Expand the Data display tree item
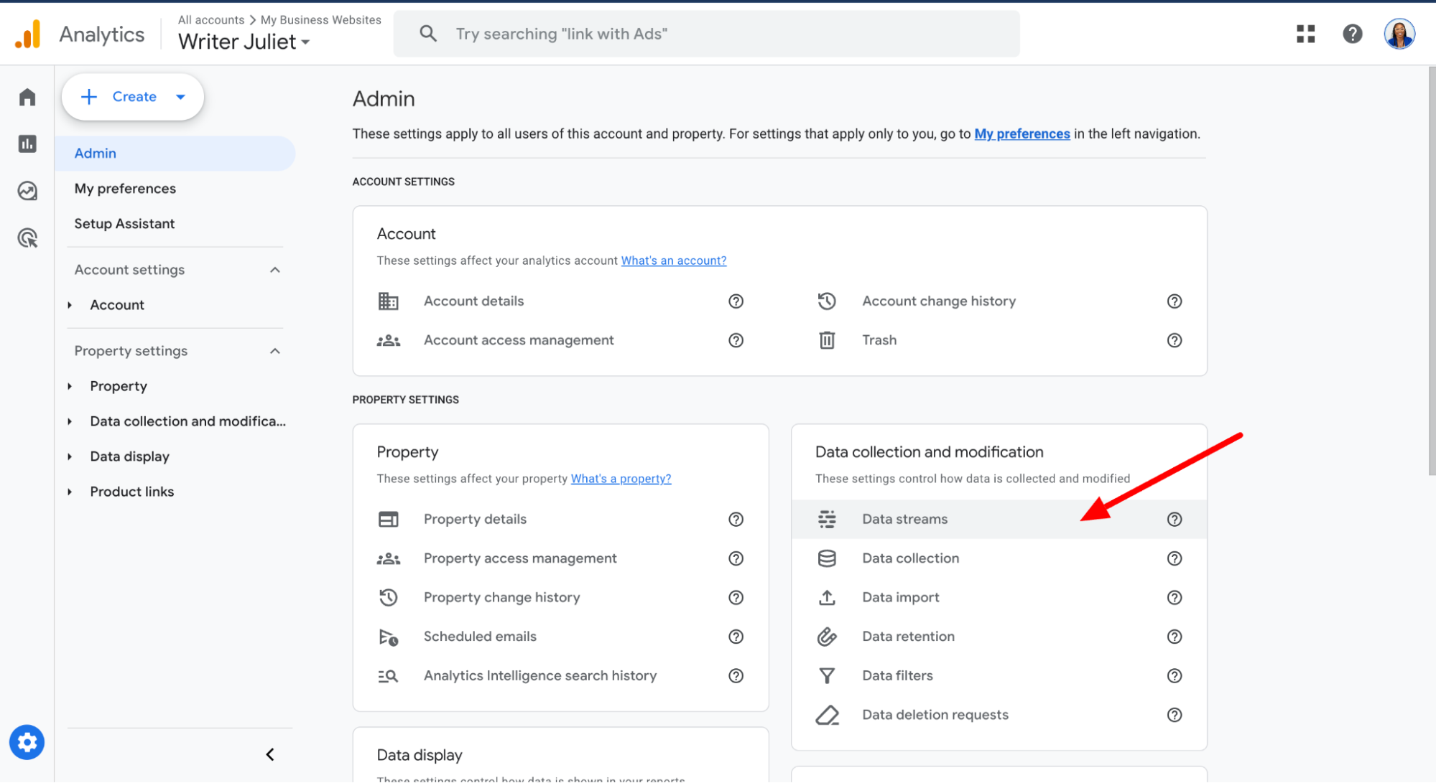The height and width of the screenshot is (783, 1436). 70,456
